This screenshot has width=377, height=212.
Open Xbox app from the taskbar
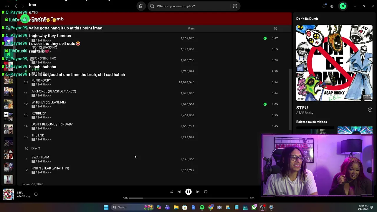[x=254, y=207]
